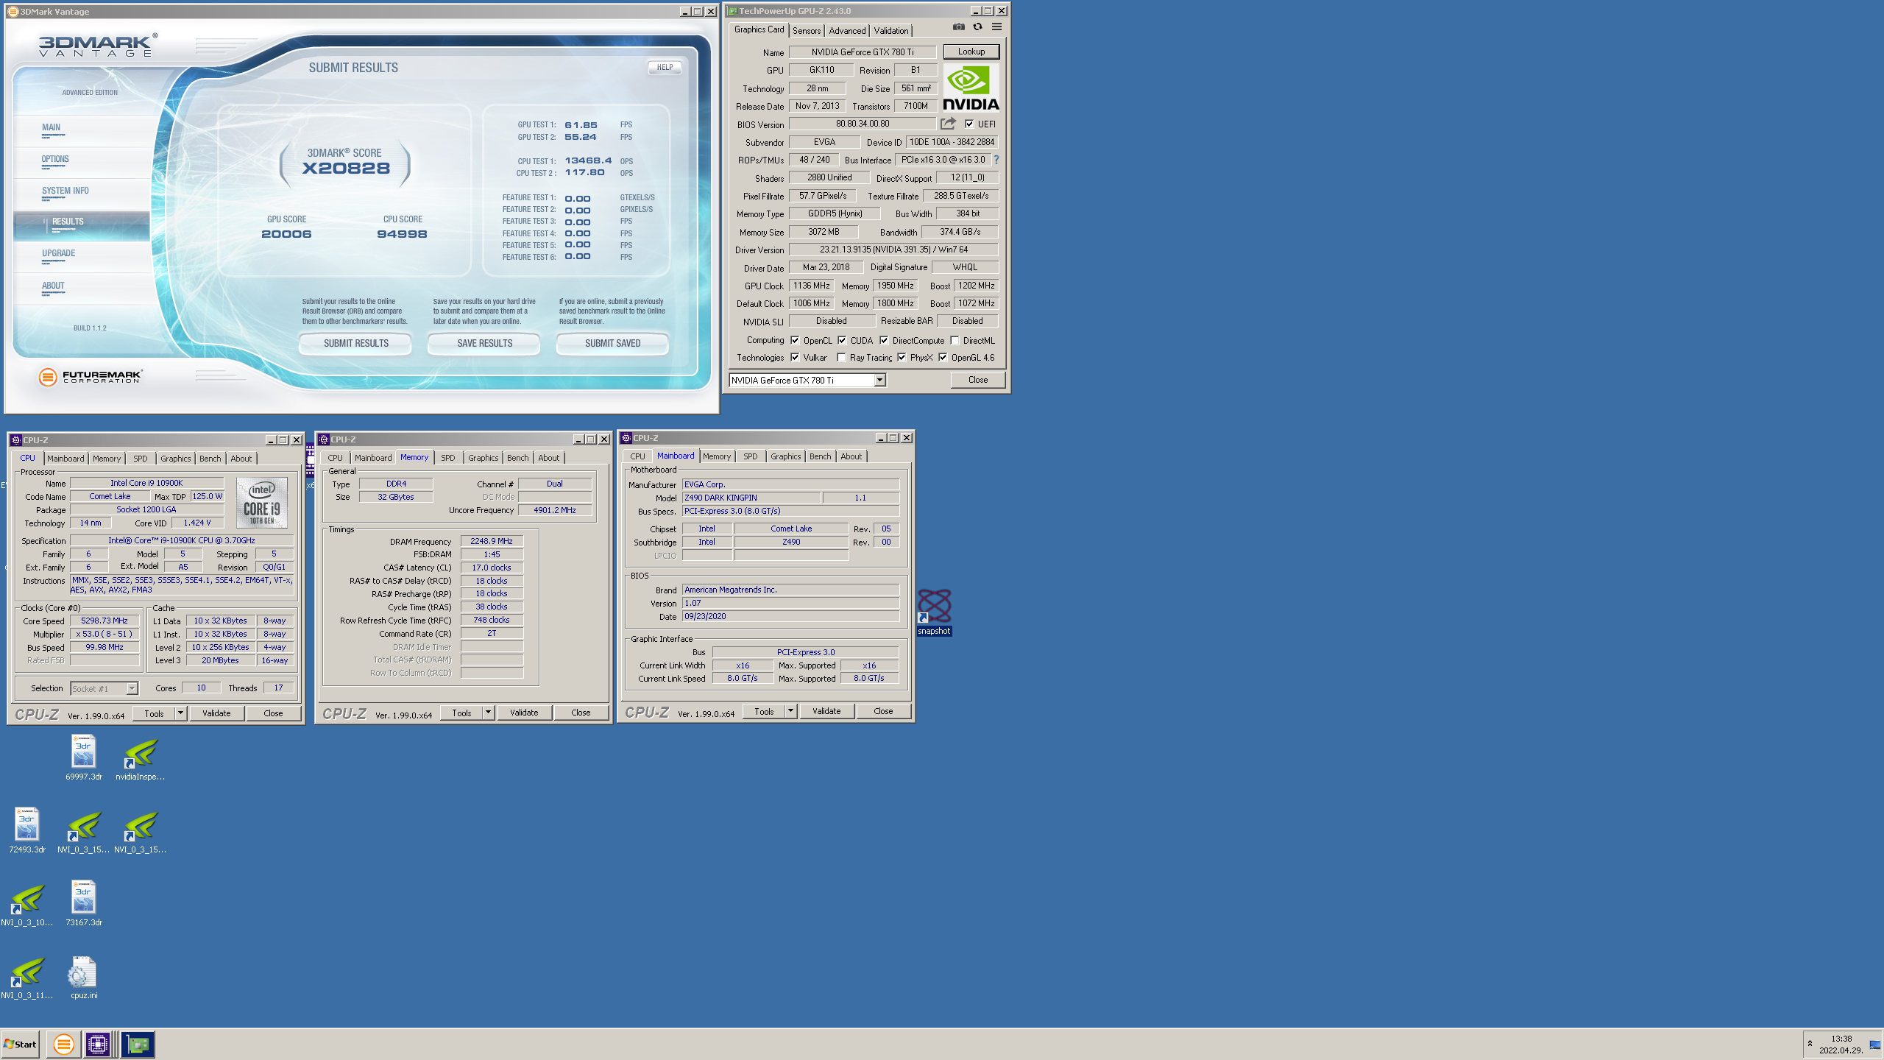
Task: Click the CPU-Z taskbar icon
Action: tap(98, 1044)
